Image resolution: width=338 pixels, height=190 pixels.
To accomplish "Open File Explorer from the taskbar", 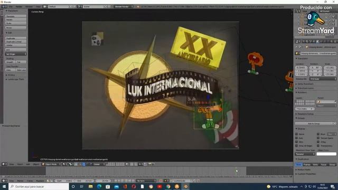I will [90, 186].
